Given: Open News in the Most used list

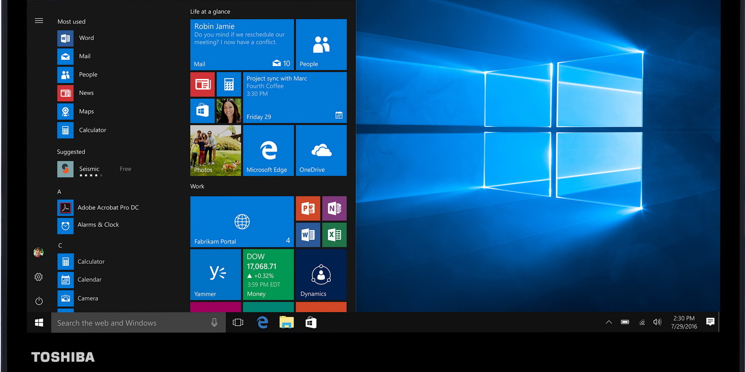Looking at the screenshot, I should (x=76, y=93).
